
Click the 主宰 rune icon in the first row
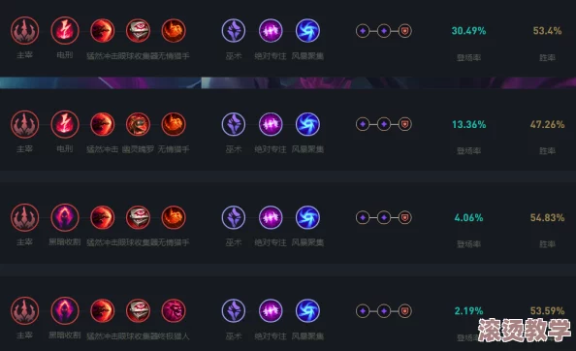pyautogui.click(x=24, y=31)
